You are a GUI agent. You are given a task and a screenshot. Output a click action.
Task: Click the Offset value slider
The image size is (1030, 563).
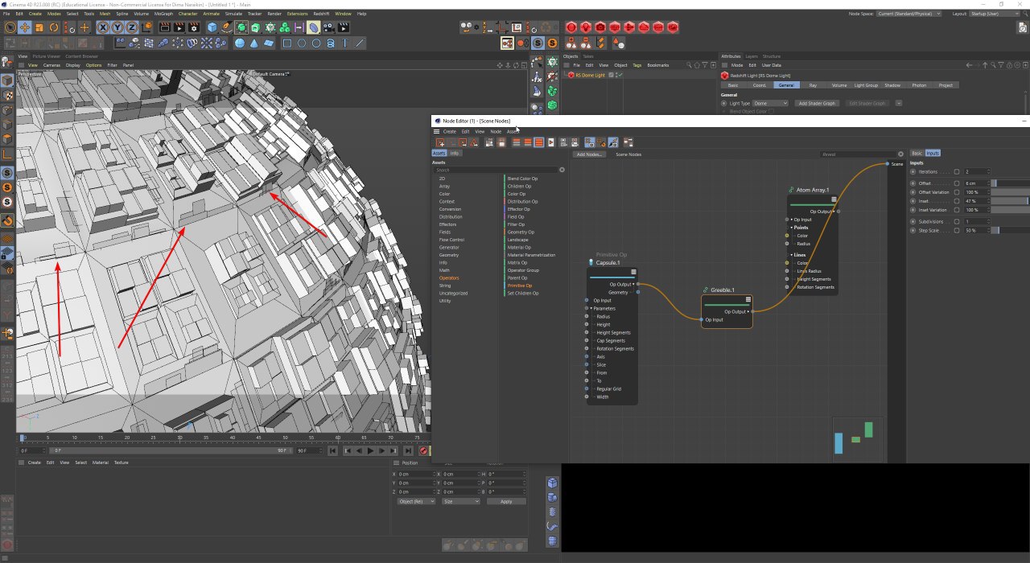(x=1011, y=183)
